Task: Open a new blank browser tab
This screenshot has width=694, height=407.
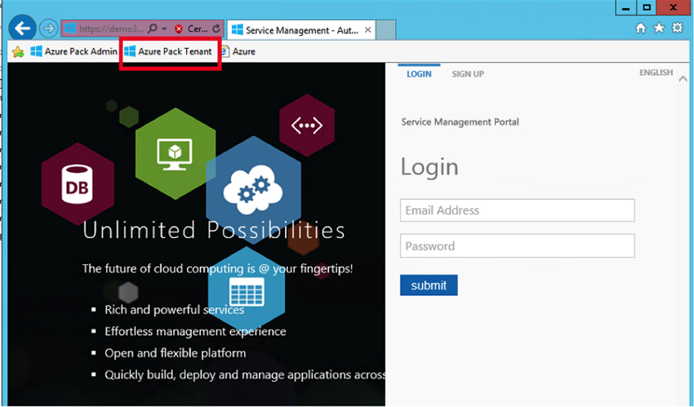Action: (x=386, y=30)
